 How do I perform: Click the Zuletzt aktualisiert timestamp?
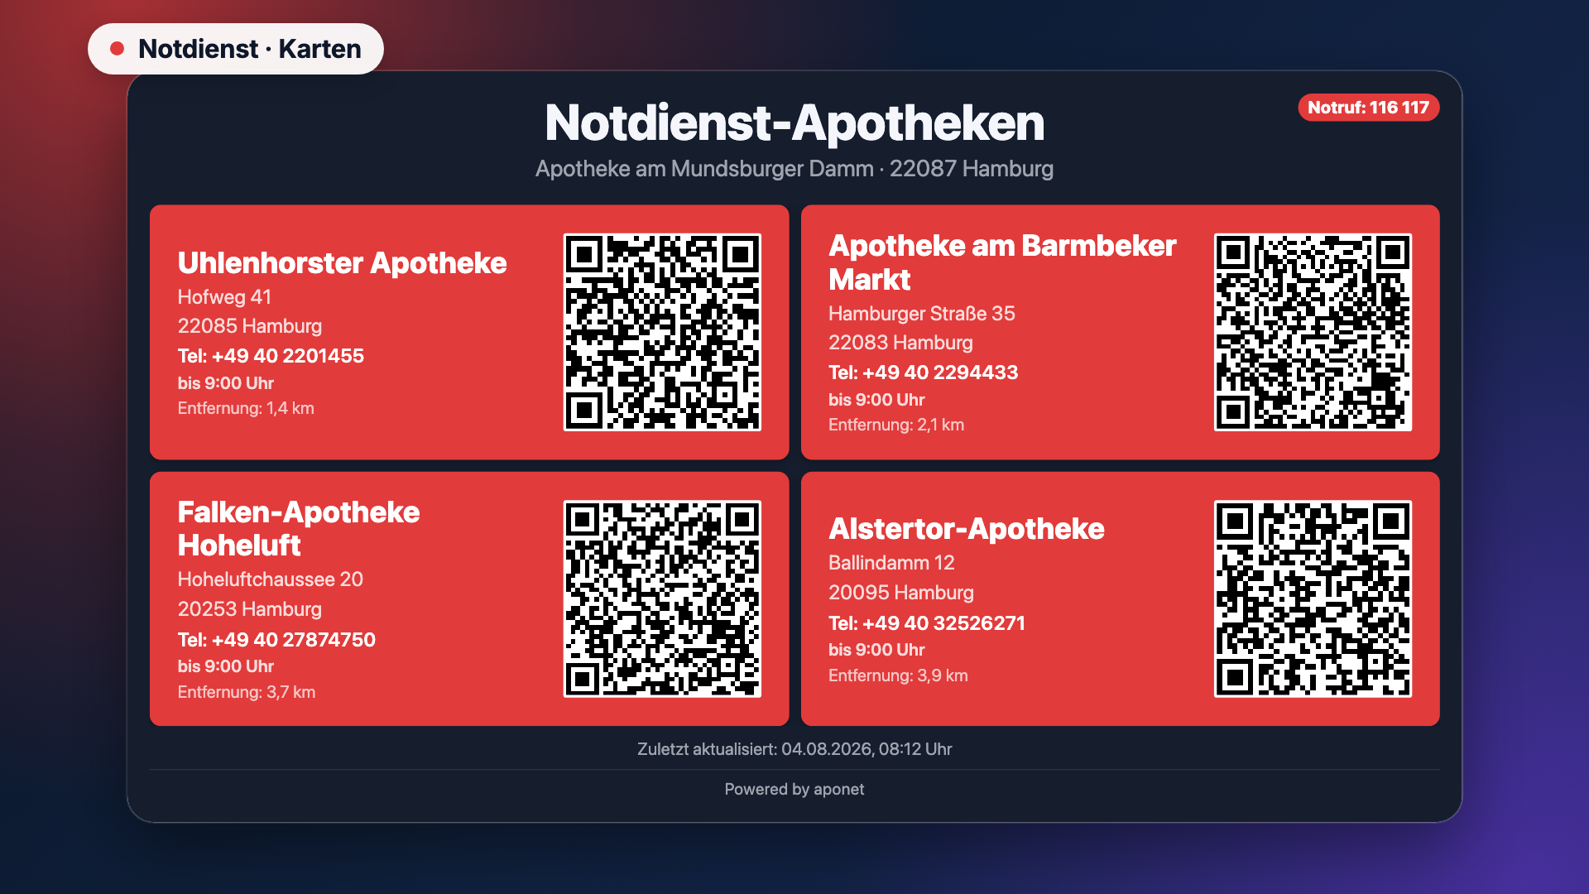794,749
